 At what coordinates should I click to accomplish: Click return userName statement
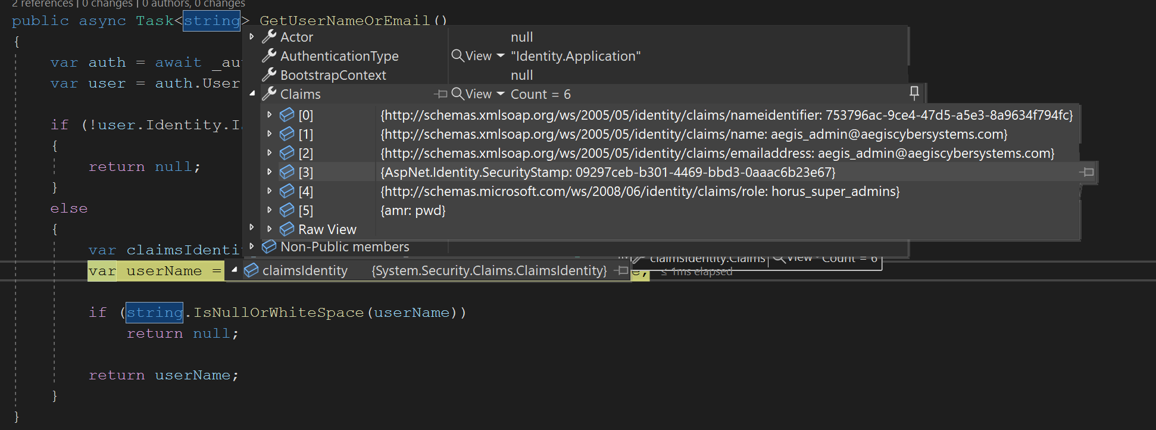163,375
